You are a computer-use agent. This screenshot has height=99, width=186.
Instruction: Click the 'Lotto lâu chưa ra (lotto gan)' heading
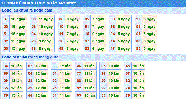(x=28, y=10)
